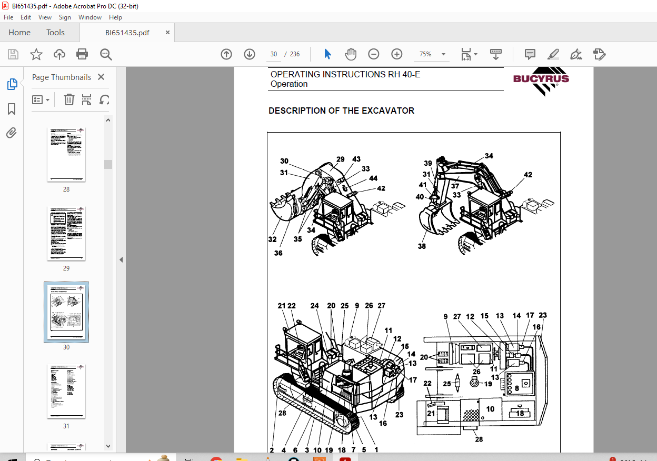
Task: Click 'OPERATING INSTRUCTIONS RH 40-E' header text
Action: 345,75
